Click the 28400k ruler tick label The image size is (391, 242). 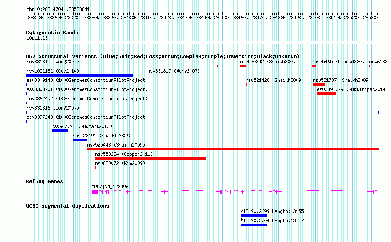129,18
